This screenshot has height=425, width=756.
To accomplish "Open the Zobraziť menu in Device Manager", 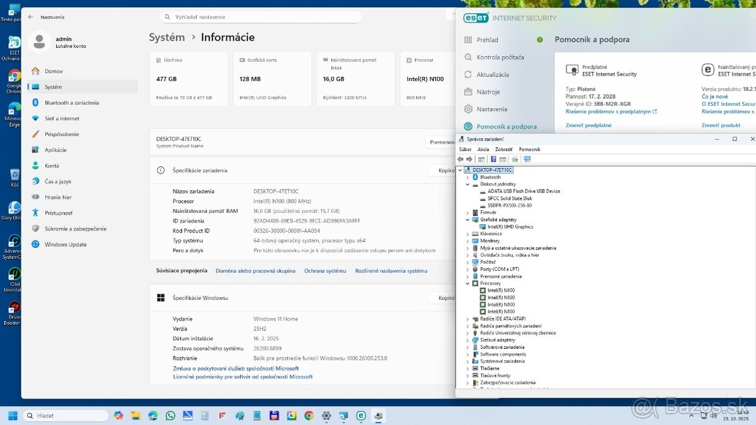I will pos(503,149).
